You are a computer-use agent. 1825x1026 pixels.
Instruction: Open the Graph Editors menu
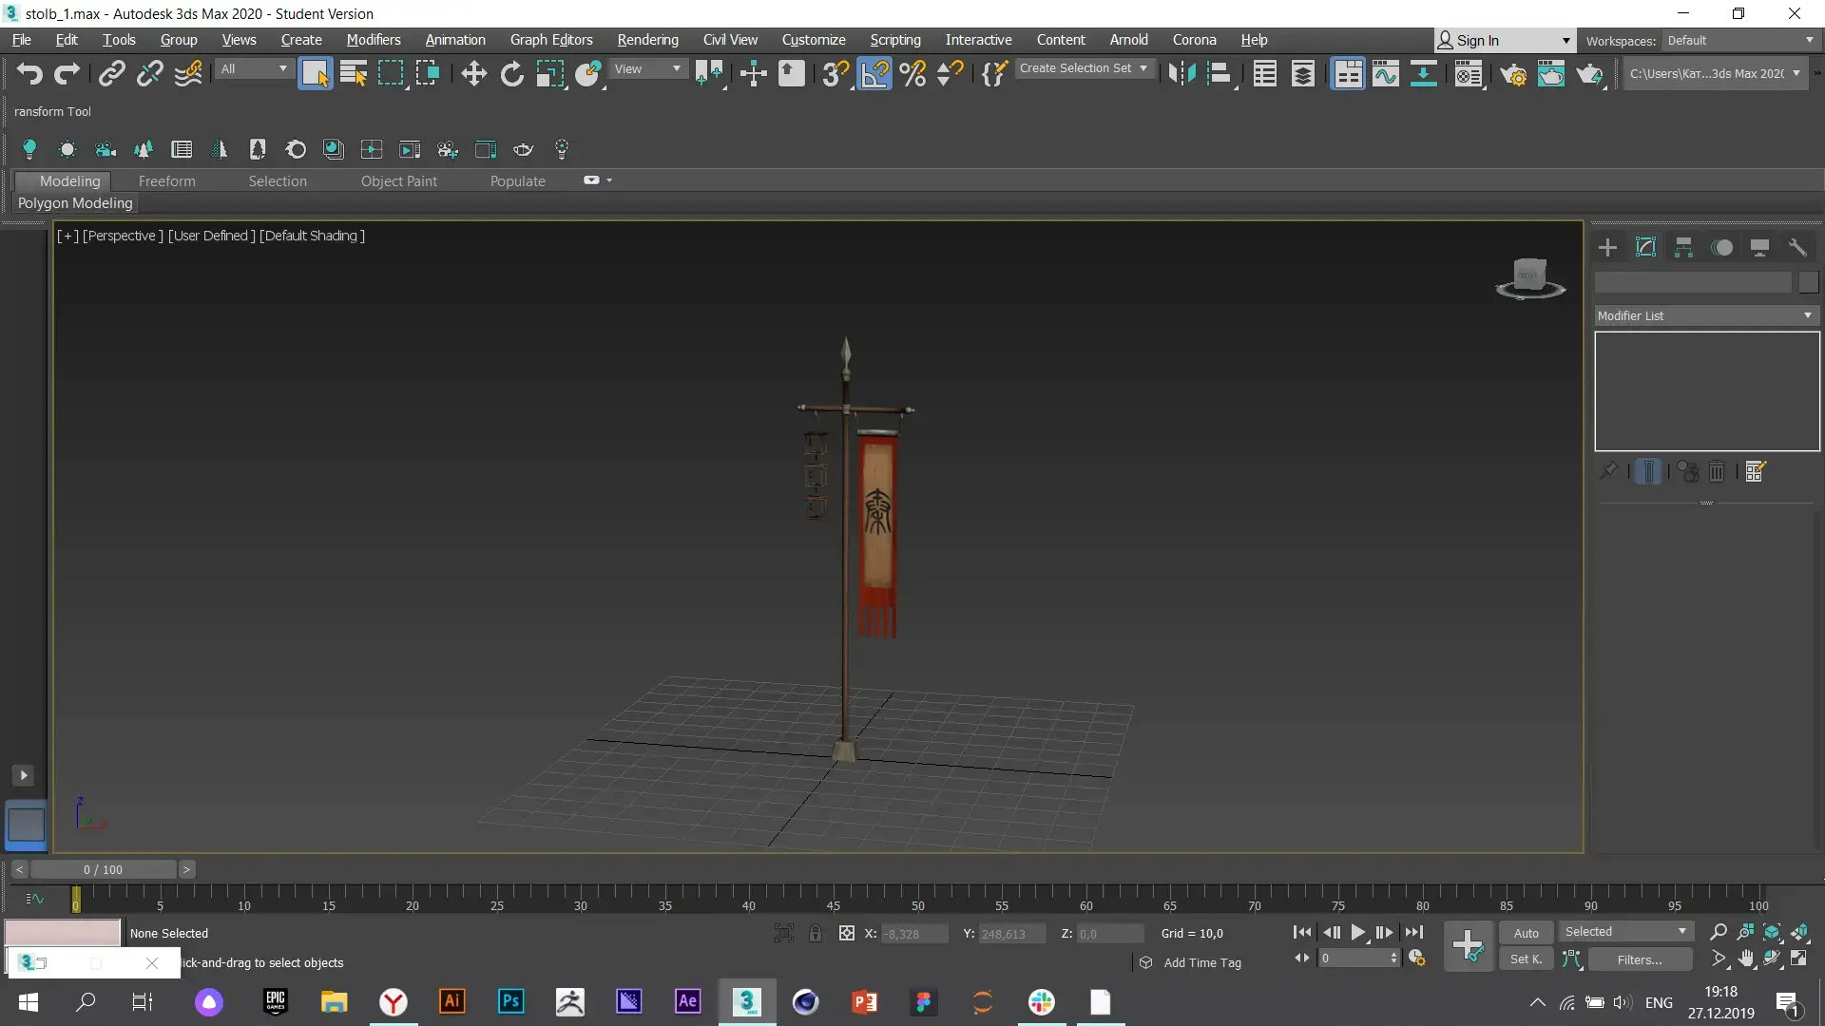pyautogui.click(x=551, y=40)
